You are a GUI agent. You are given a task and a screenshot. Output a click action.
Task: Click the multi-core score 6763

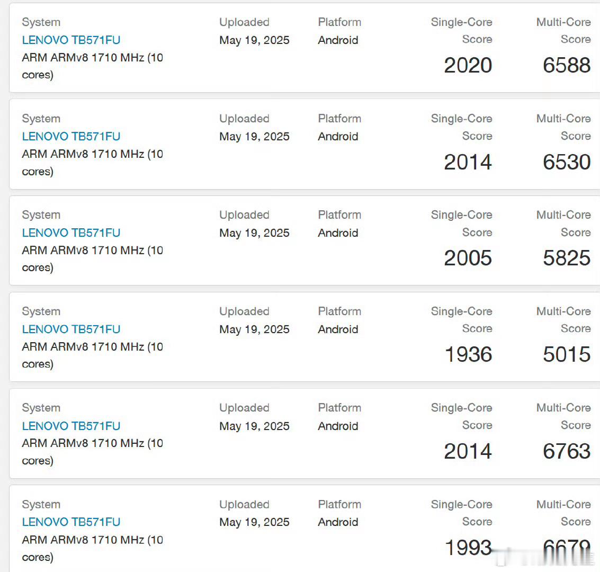pos(567,451)
